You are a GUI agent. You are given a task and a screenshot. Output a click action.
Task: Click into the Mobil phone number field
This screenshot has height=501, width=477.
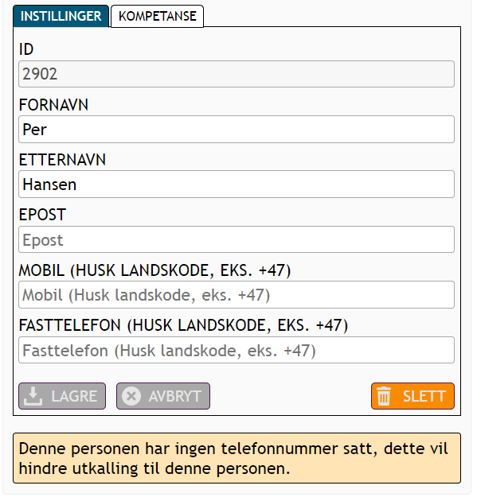coord(237,294)
